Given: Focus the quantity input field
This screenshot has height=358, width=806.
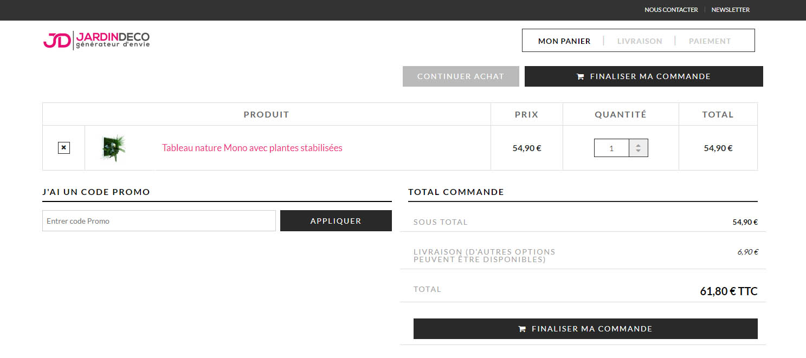Looking at the screenshot, I should 611,148.
